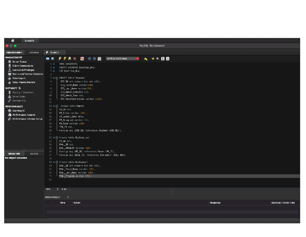The width and height of the screenshot is (306, 237).
Task: Collapse the CREATE TABLE Student code block
Action: click(x=57, y=78)
